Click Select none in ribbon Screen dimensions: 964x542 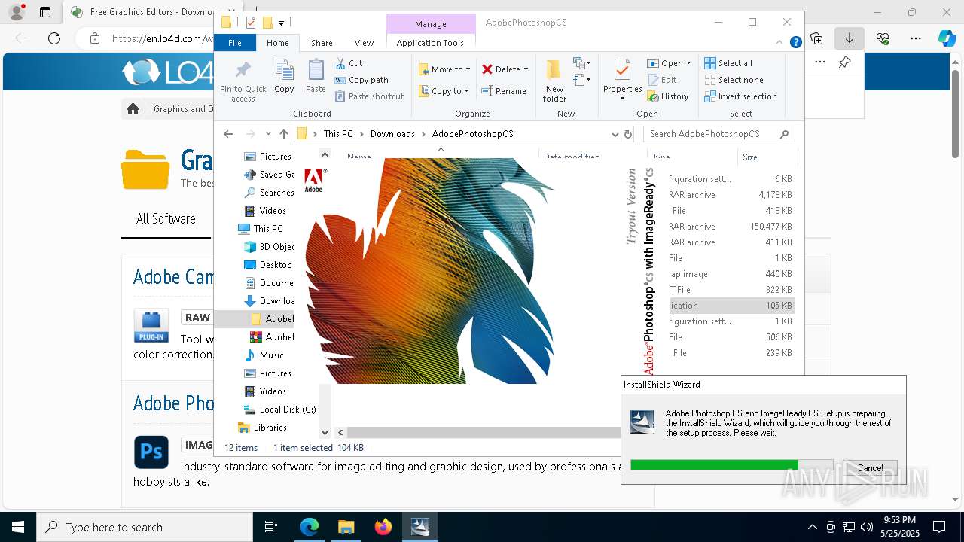(x=734, y=80)
